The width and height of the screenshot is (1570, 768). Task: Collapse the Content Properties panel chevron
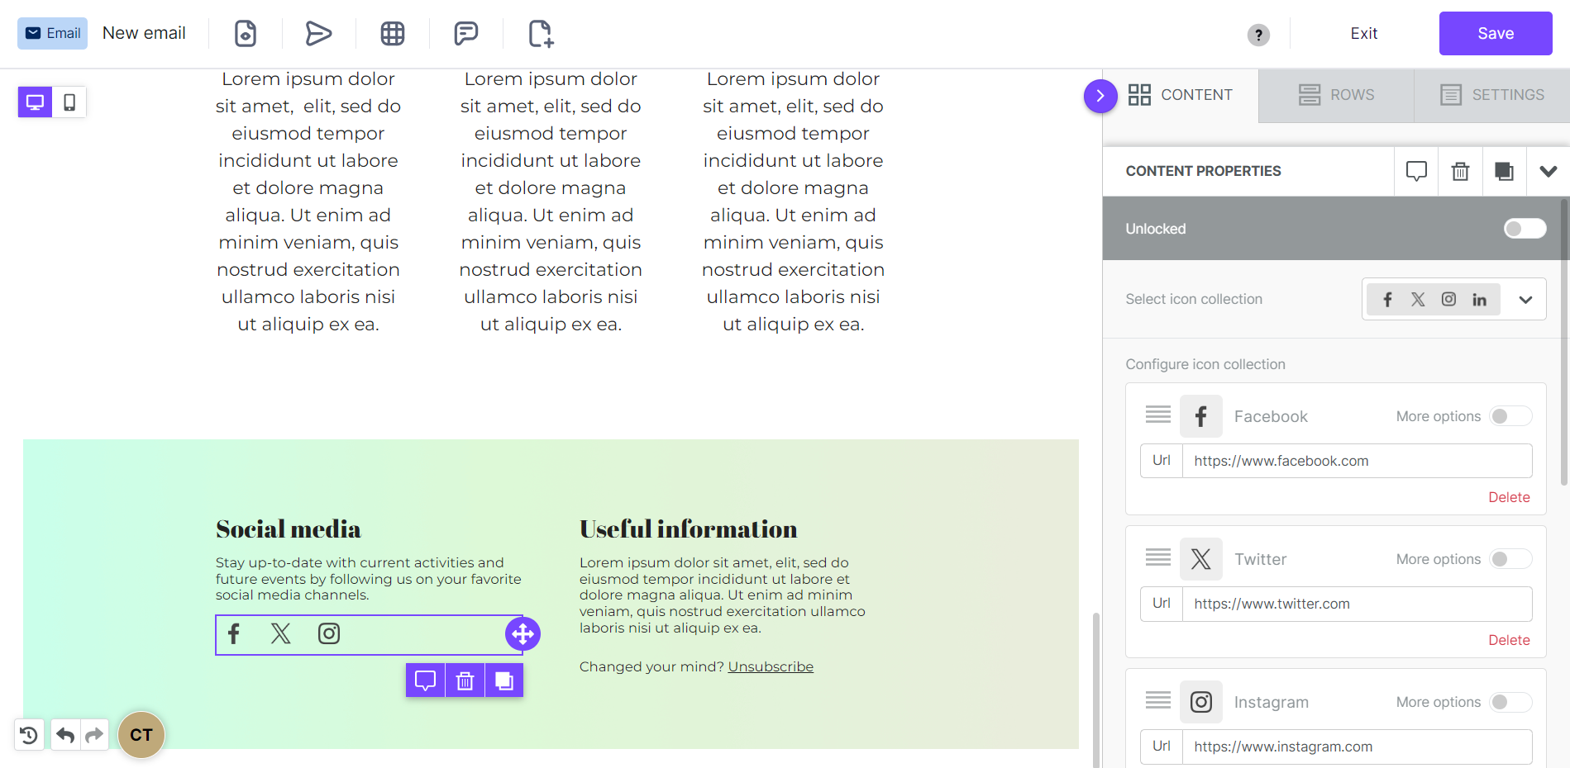(1548, 171)
